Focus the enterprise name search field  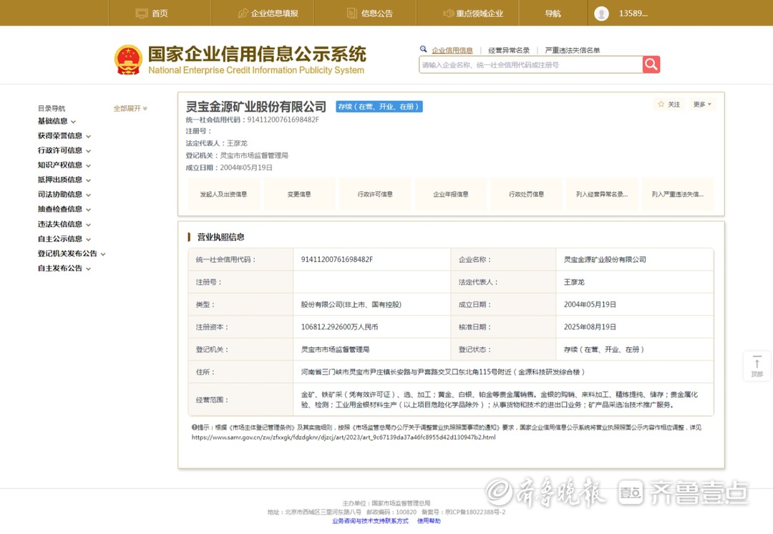(x=530, y=64)
